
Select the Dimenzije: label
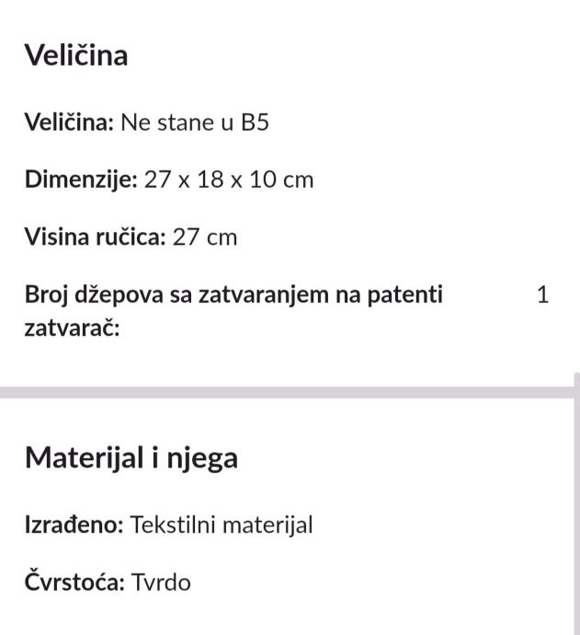coord(81,179)
